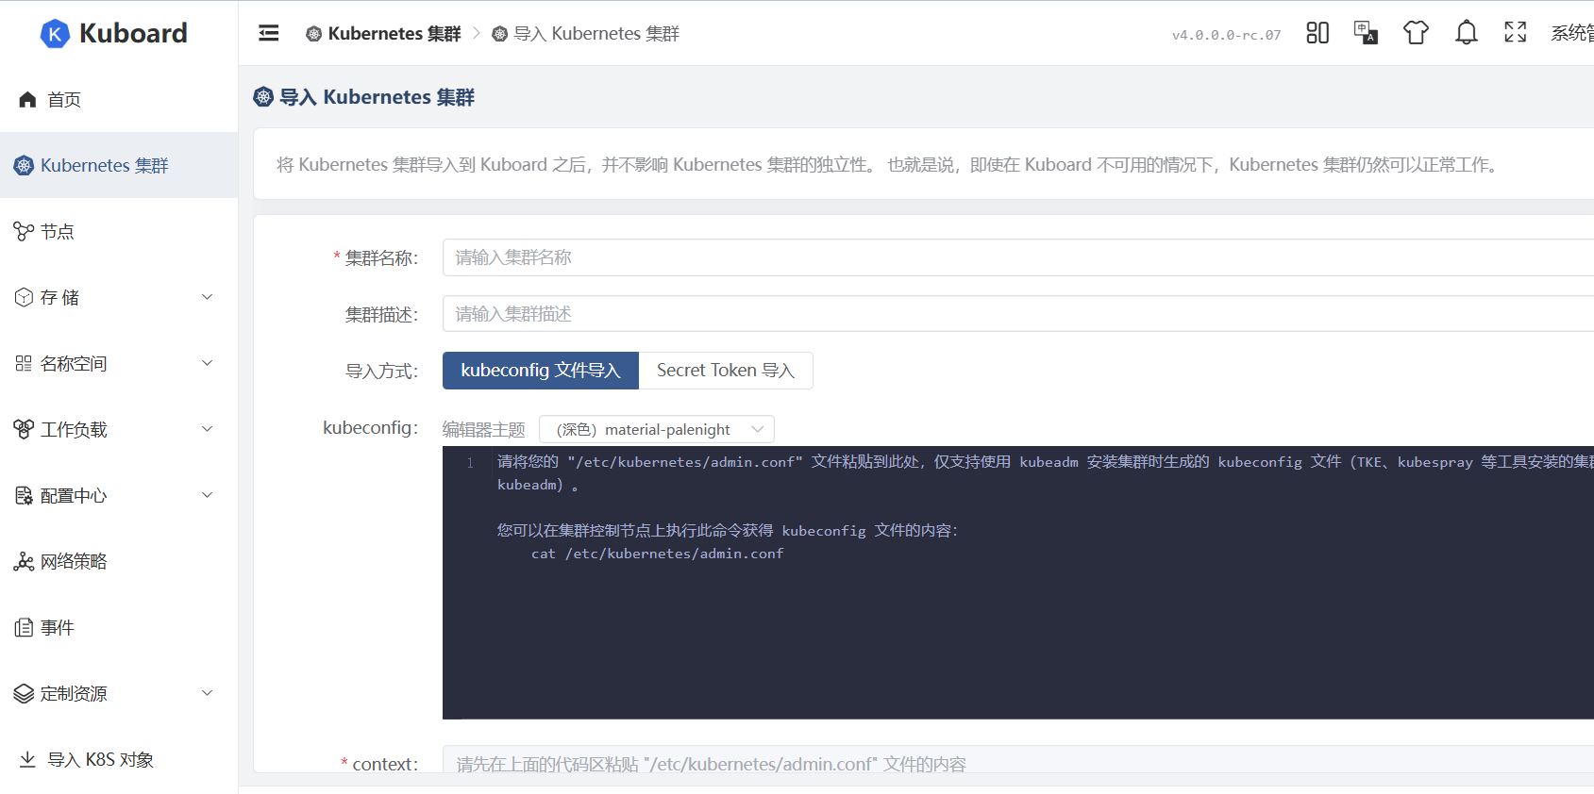The height and width of the screenshot is (794, 1594).
Task: Click the home icon next to 首页
Action: 27,99
